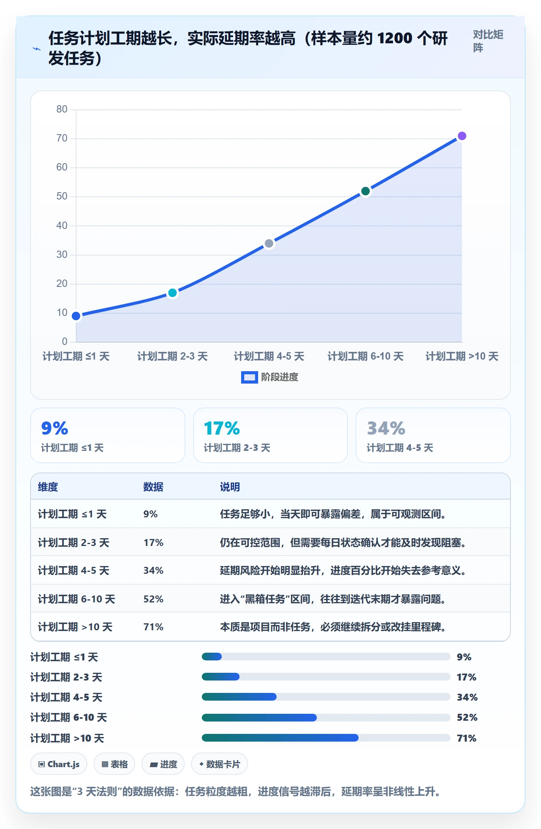Click the 34% progress bar
This screenshot has height=829, width=541.
[x=326, y=697]
